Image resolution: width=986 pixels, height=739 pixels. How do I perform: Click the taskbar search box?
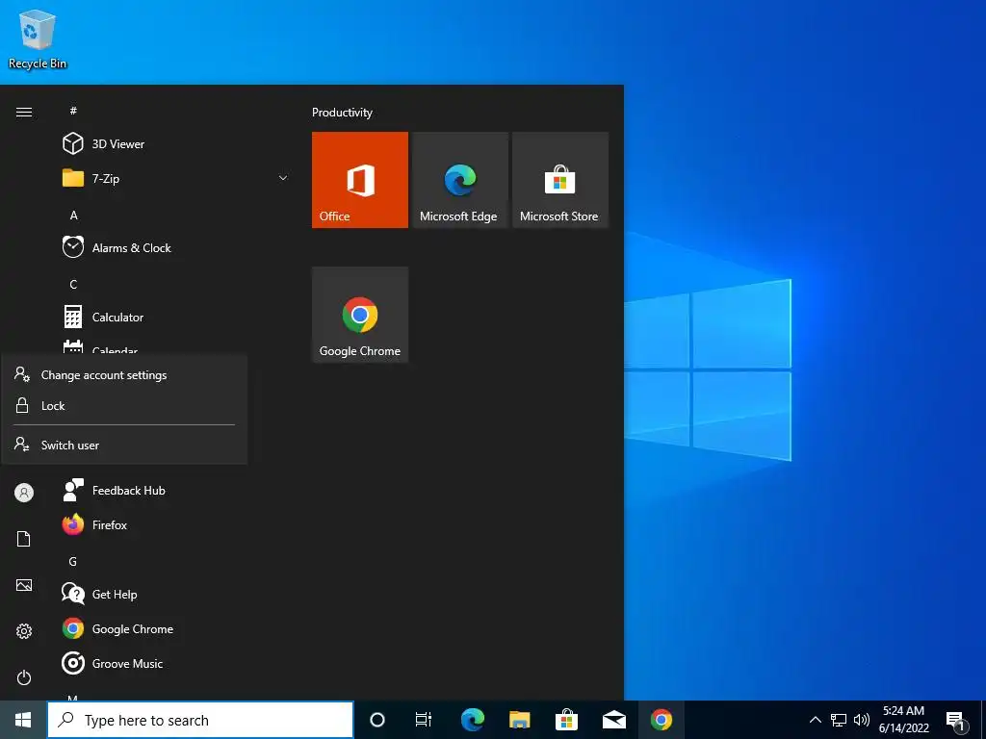point(200,720)
